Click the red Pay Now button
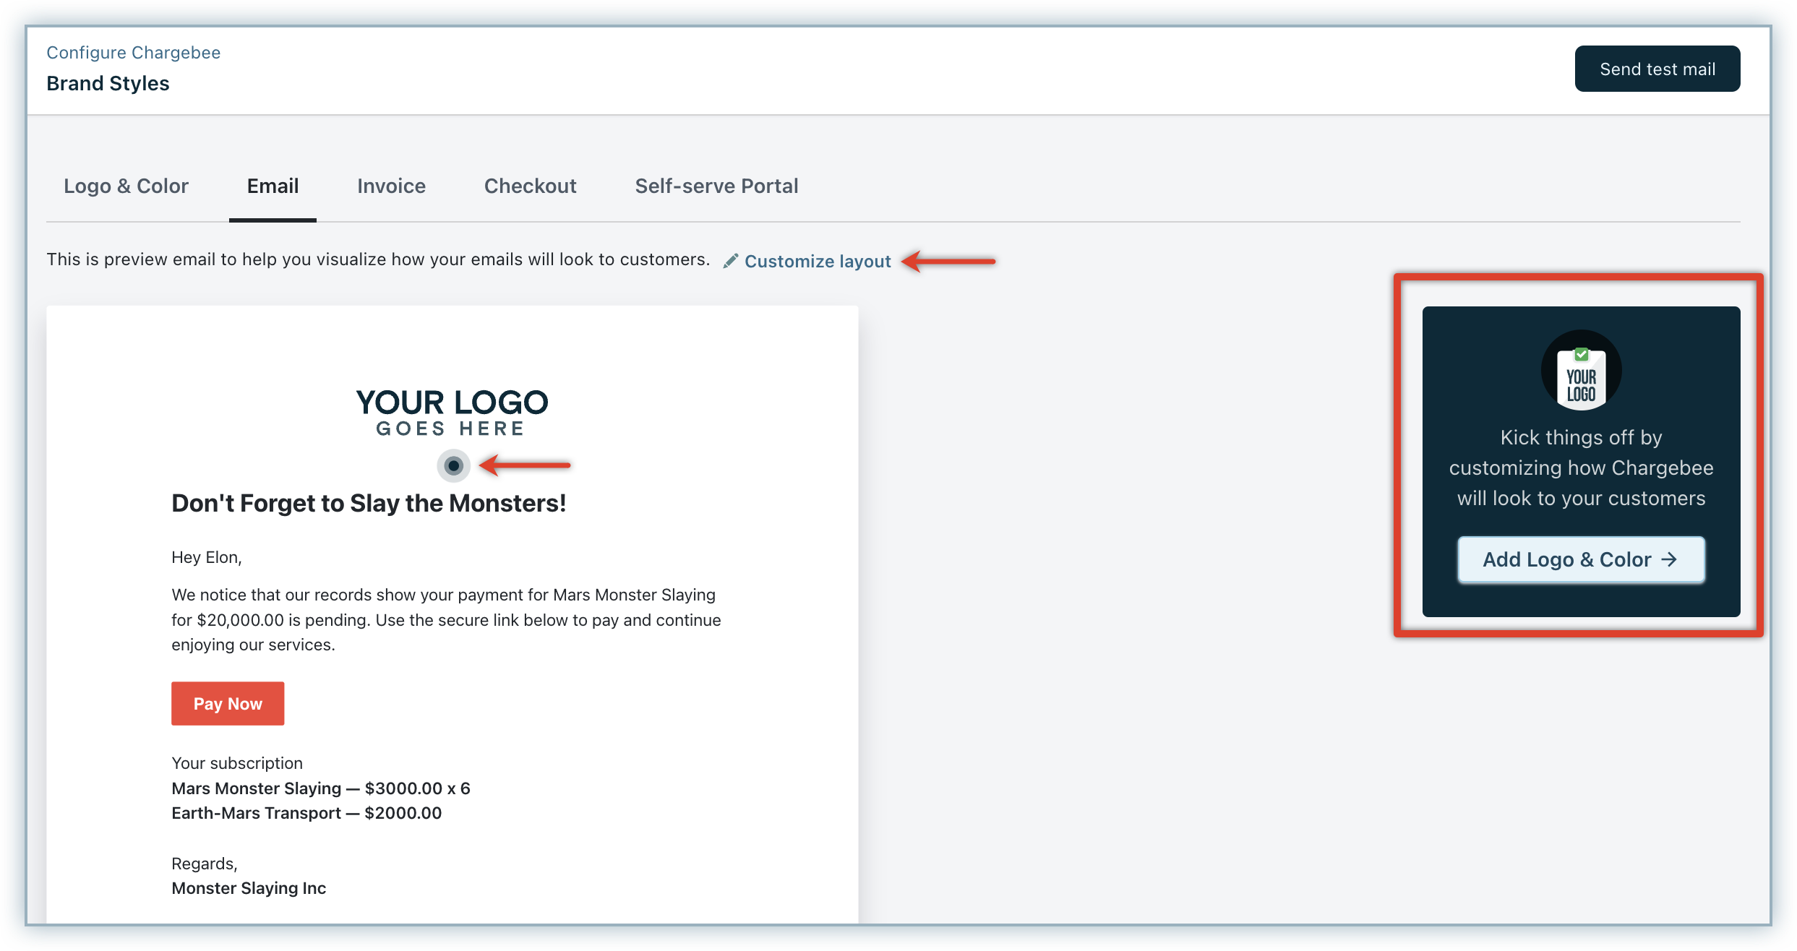This screenshot has width=1797, height=951. (228, 703)
